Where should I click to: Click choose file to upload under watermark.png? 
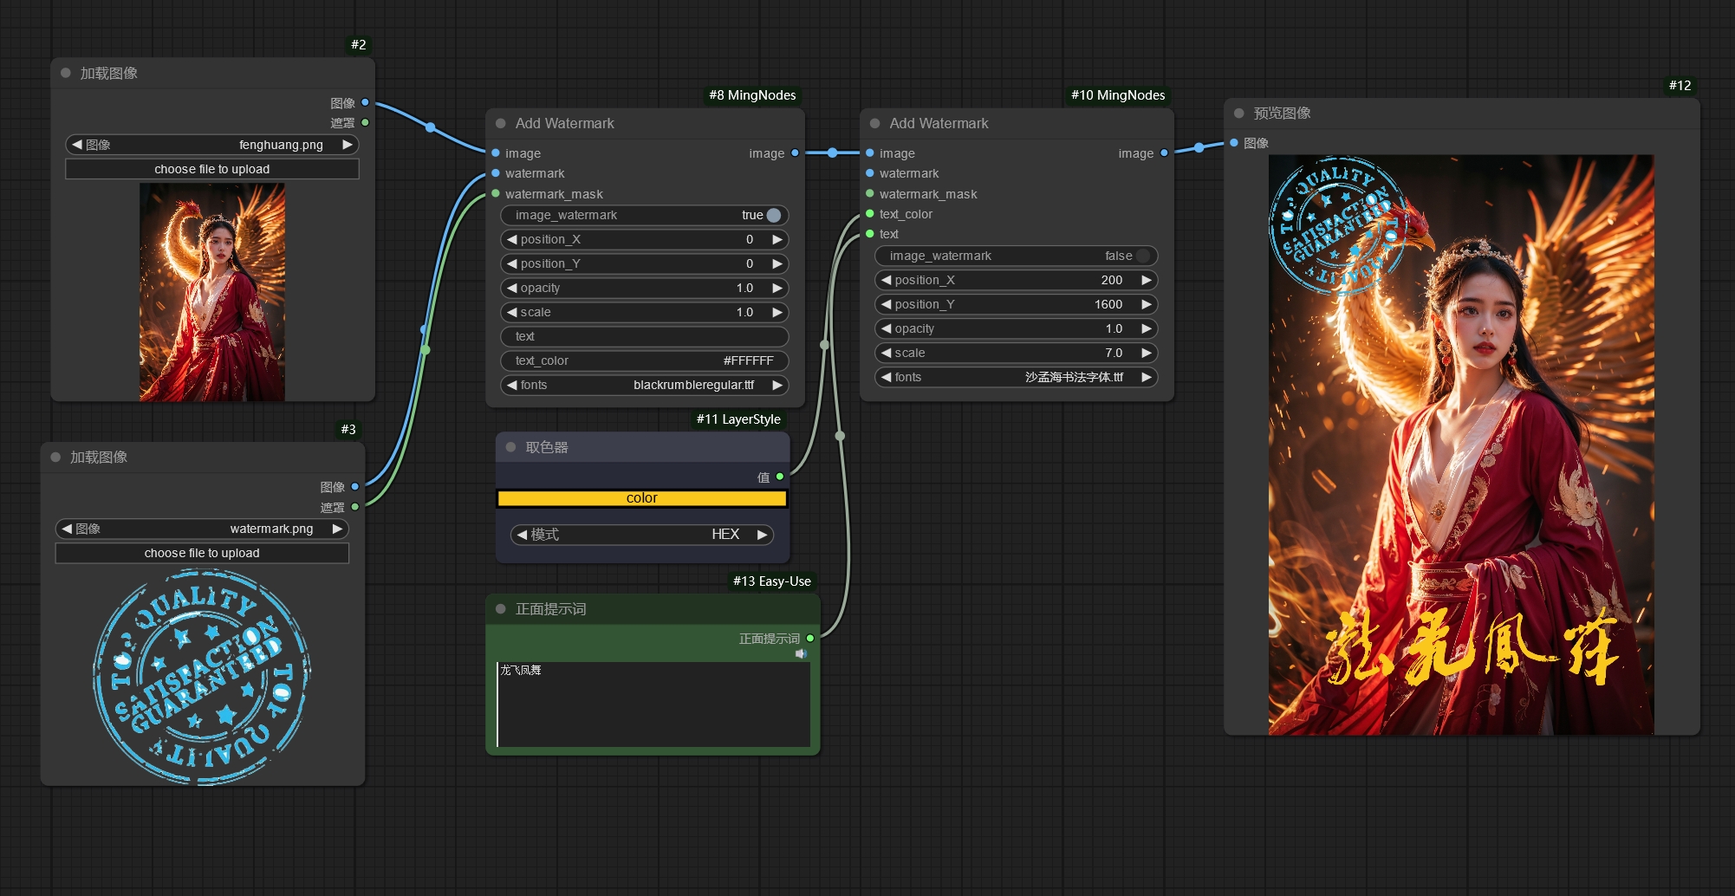[201, 553]
